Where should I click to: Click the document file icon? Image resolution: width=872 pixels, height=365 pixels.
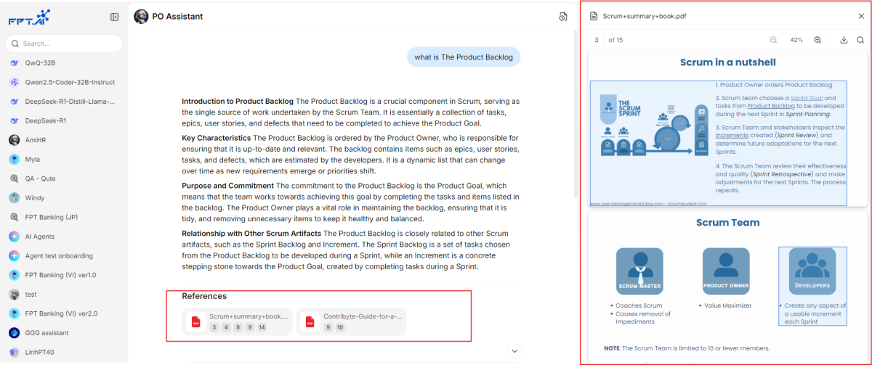coord(594,16)
